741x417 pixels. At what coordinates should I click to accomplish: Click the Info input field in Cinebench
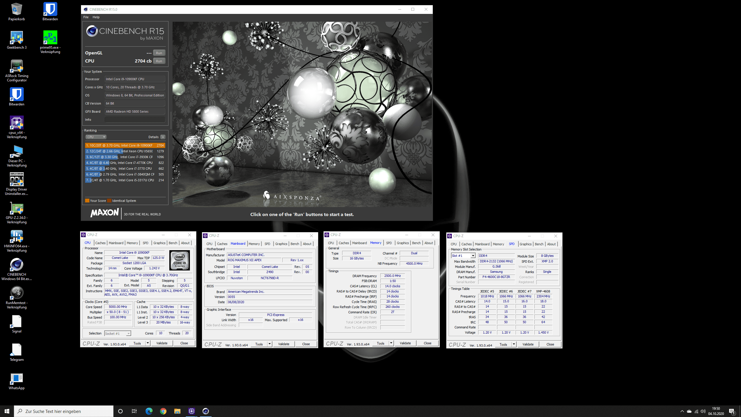click(x=135, y=120)
